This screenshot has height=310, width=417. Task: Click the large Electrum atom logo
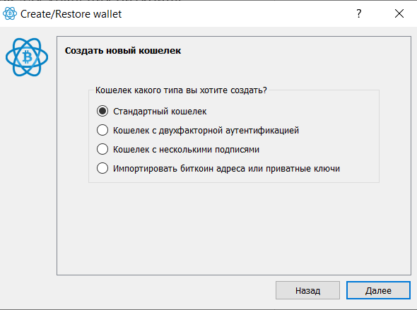pyautogui.click(x=27, y=57)
